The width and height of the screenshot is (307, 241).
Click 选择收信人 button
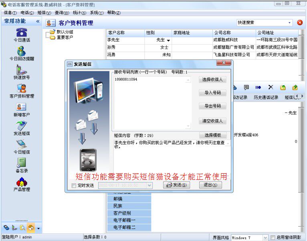pos(213,80)
